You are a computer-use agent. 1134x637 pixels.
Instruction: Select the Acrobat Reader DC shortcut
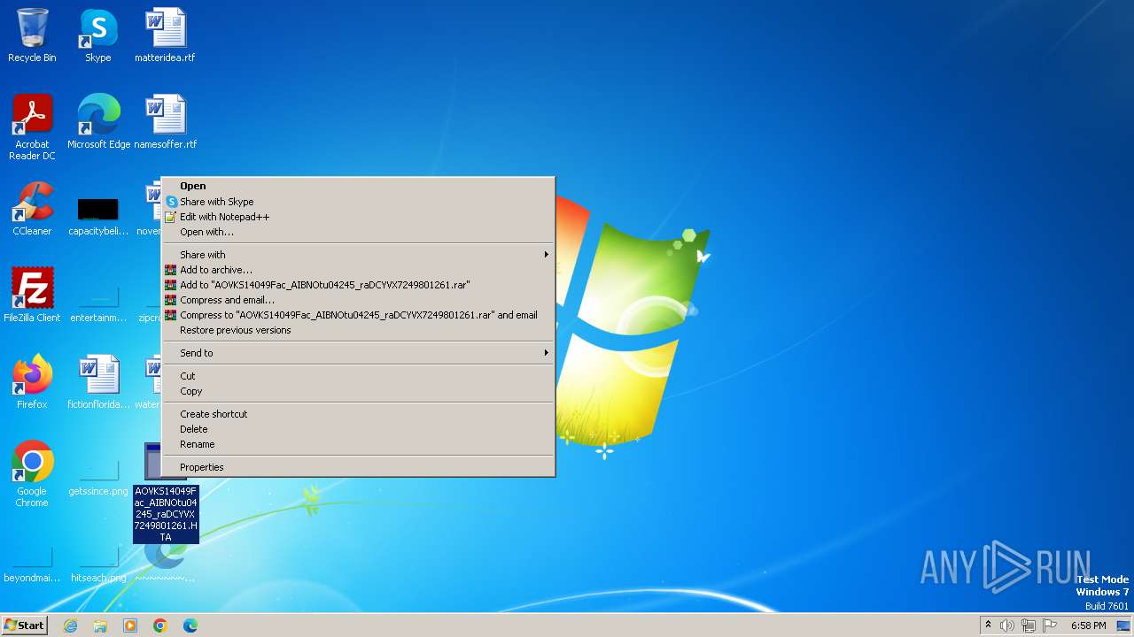point(32,127)
